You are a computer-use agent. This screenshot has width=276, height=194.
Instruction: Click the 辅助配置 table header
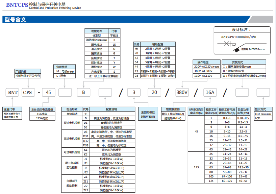coord(157,44)
